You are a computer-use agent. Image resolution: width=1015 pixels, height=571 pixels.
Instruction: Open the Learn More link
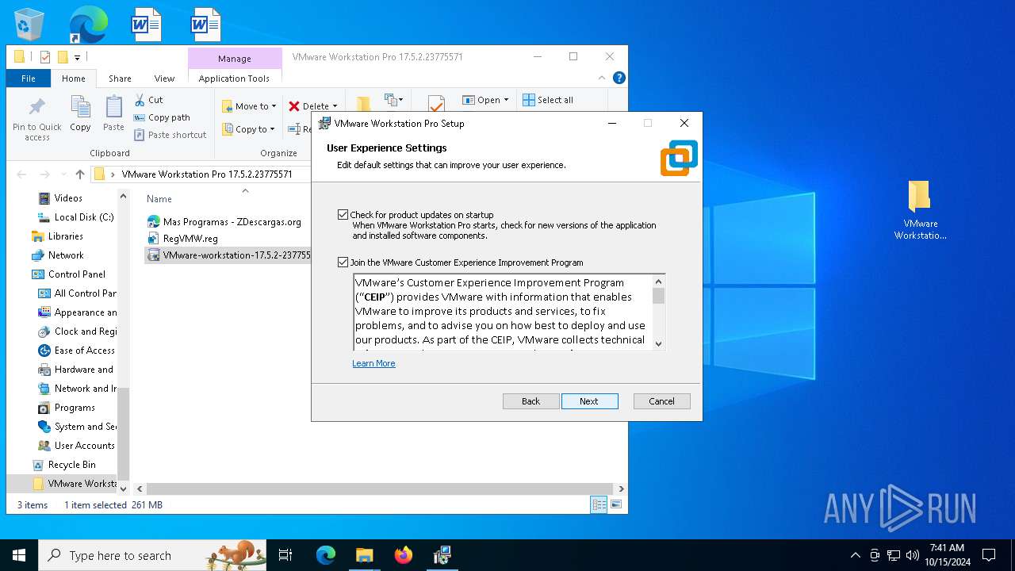(373, 363)
